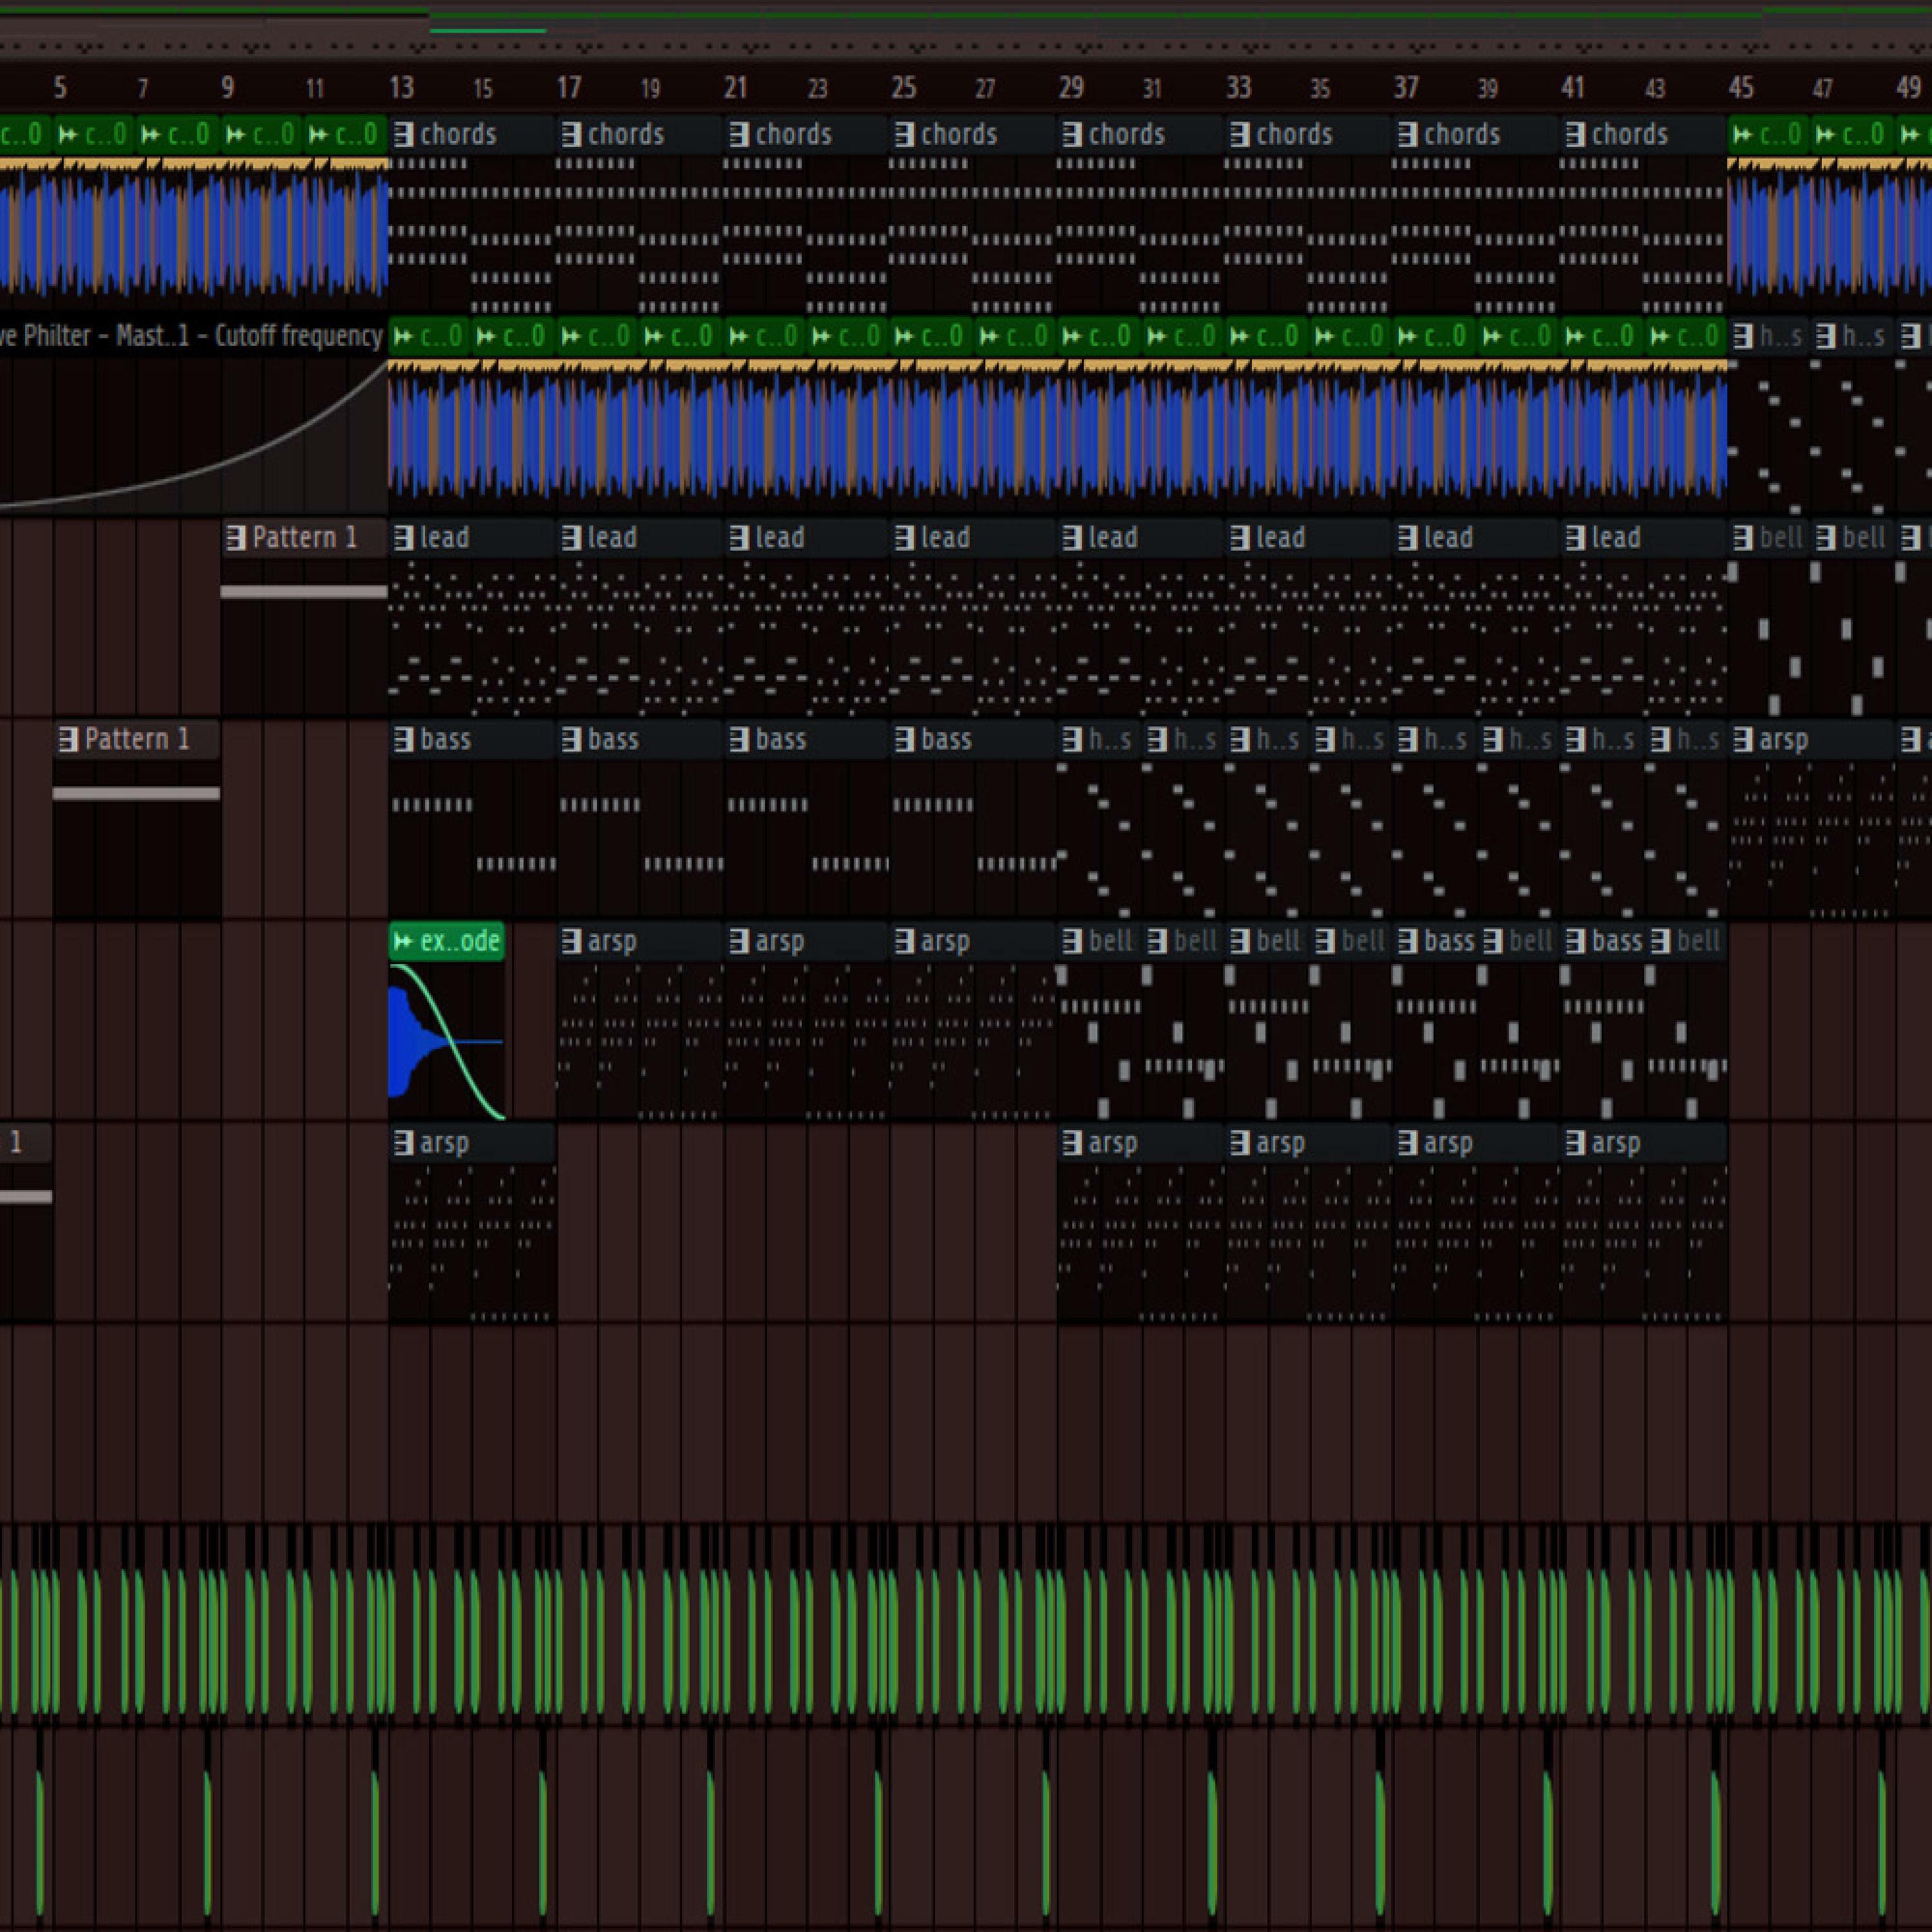
Task: Click bar 49 on the timeline ruler
Action: click(x=1908, y=88)
